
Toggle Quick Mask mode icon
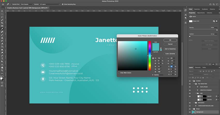pos(2,83)
